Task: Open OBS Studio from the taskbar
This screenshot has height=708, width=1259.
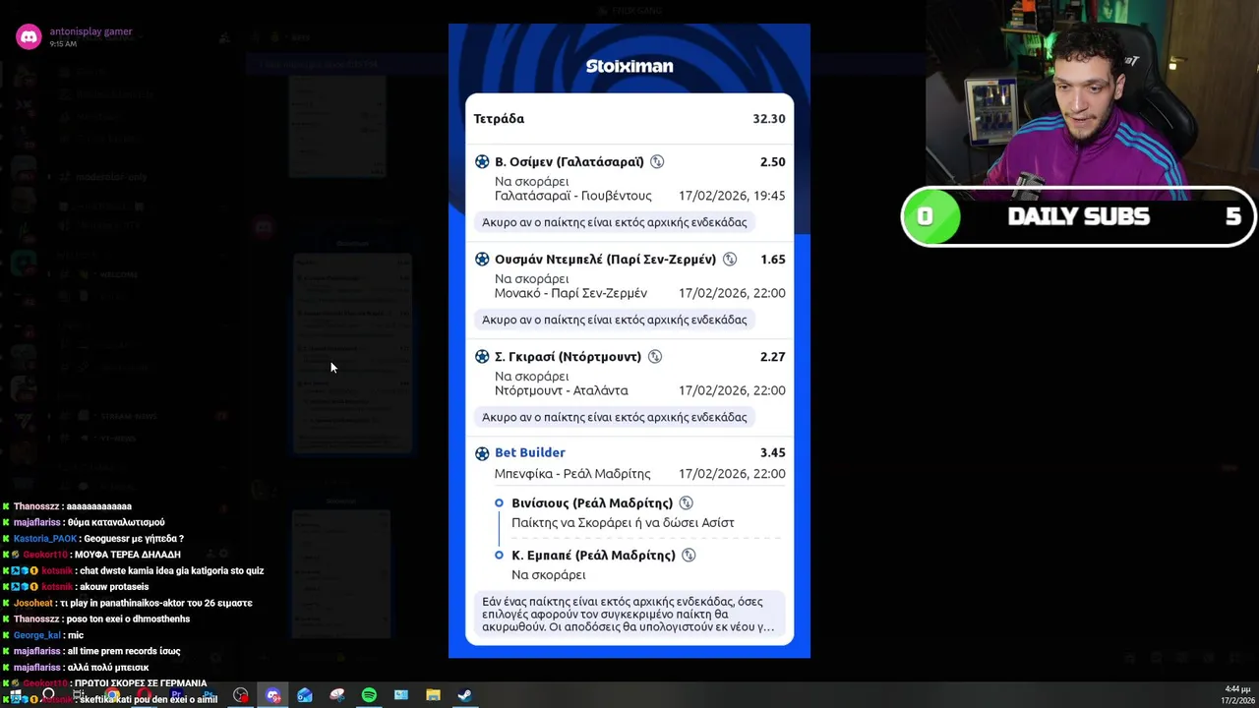Action: tap(241, 695)
